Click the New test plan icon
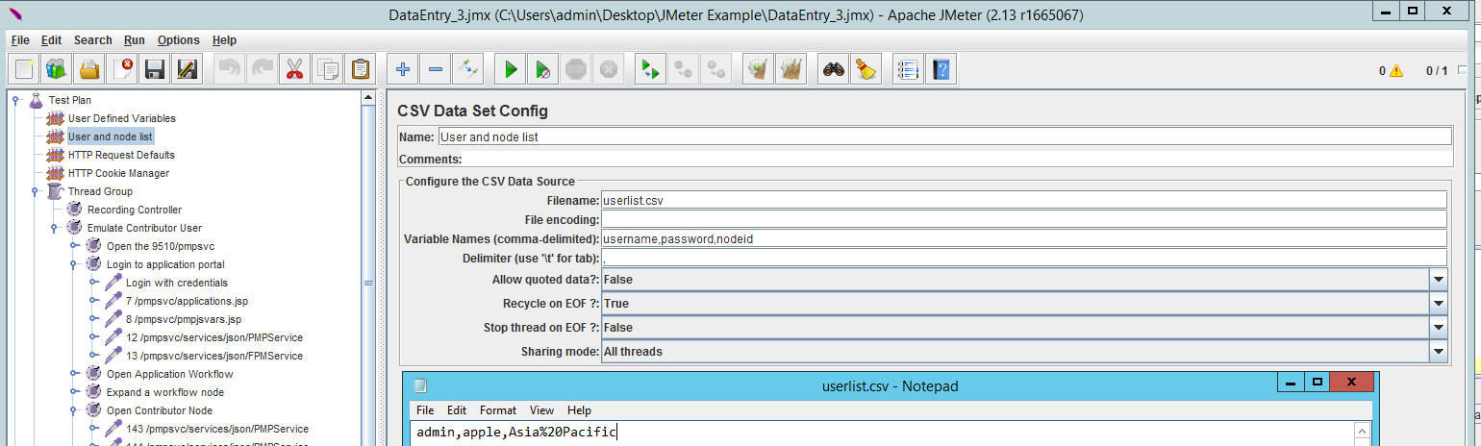 [24, 69]
